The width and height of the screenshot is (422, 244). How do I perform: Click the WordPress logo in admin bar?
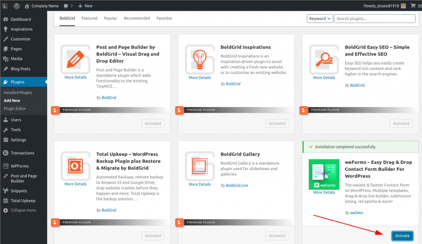(x=16, y=6)
